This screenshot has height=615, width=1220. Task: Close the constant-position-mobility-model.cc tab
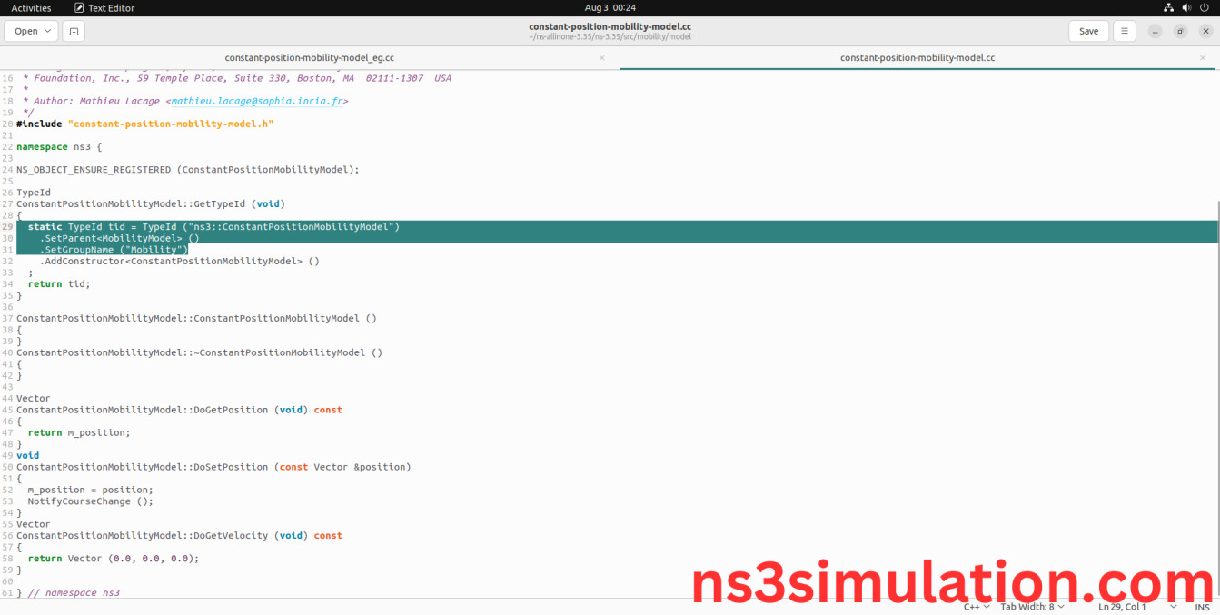click(x=1202, y=57)
